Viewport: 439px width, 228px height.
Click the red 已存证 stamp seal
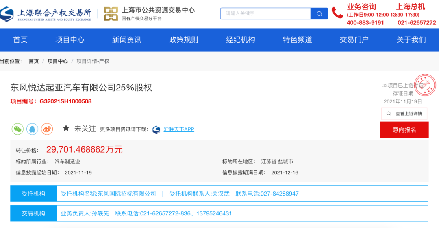coord(425,85)
